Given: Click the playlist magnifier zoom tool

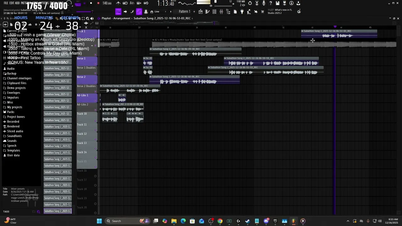Looking at the screenshot, I should [x=88, y=19].
